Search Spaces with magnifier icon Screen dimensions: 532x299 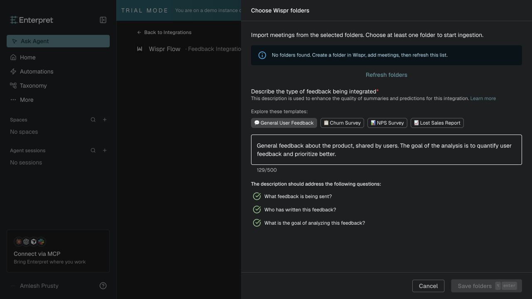[93, 120]
